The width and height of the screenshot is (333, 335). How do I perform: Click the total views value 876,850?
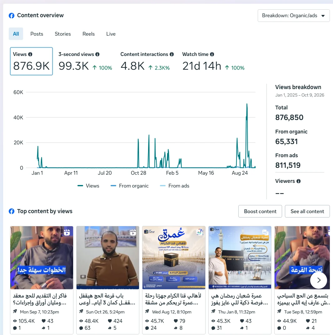(289, 117)
